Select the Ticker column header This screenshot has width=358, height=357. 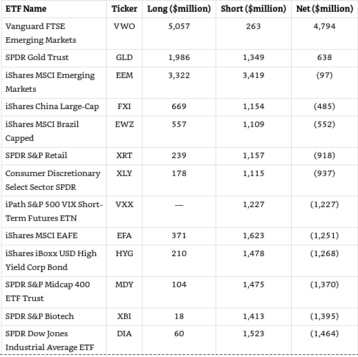point(124,9)
